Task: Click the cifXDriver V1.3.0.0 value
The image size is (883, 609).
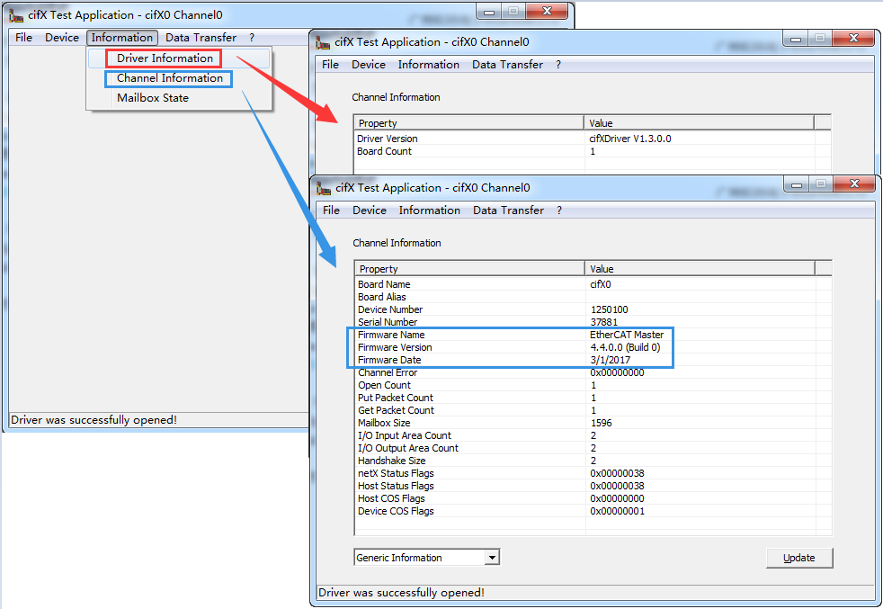Action: (630, 139)
